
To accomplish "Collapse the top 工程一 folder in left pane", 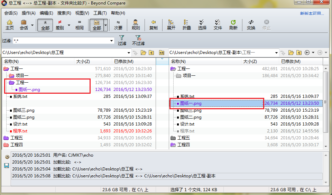I will tap(6, 69).
